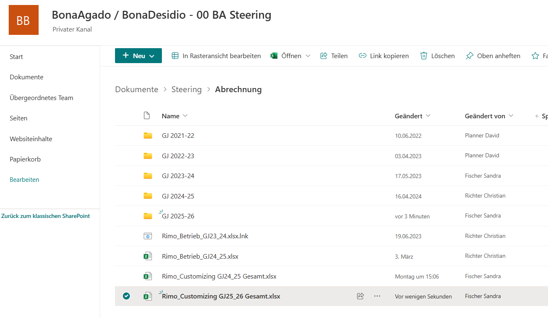The height and width of the screenshot is (318, 548).
Task: Click the folder icon for GJ 2022-23
Action: tap(148, 156)
